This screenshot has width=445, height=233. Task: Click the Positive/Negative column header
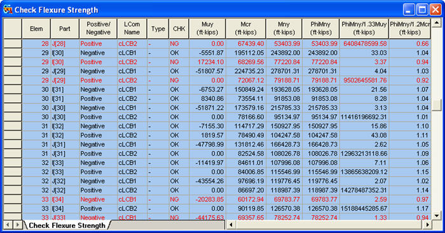coord(98,29)
